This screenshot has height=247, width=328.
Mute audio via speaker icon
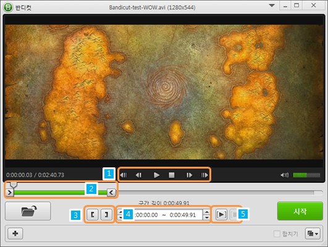(284, 175)
